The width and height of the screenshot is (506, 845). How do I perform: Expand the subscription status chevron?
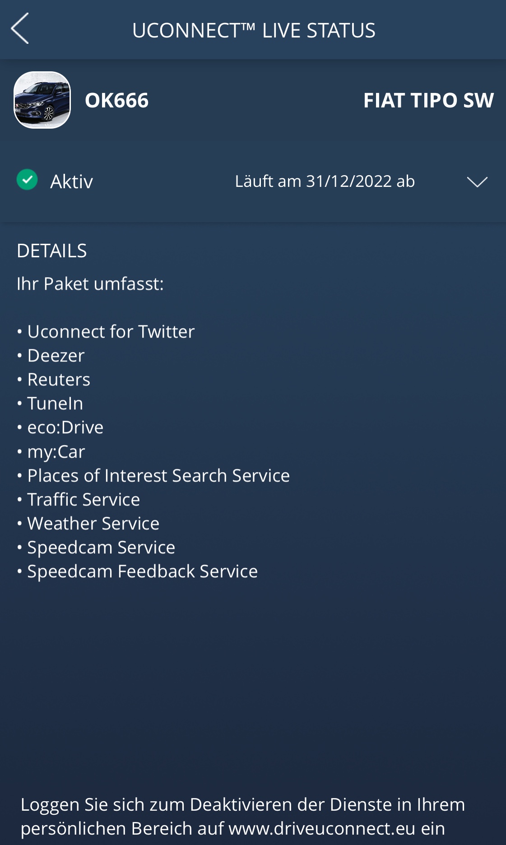click(477, 181)
